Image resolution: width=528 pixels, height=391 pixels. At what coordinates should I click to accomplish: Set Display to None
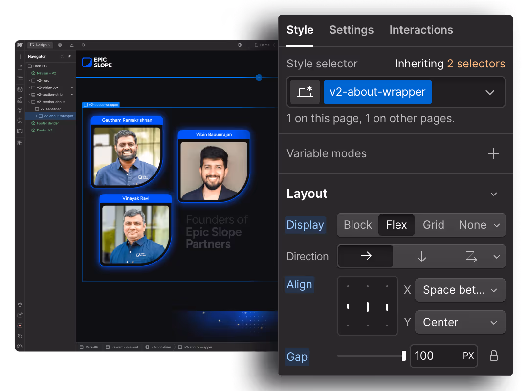(x=472, y=225)
